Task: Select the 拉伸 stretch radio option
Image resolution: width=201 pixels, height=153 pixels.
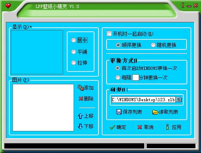Action: [x=74, y=63]
